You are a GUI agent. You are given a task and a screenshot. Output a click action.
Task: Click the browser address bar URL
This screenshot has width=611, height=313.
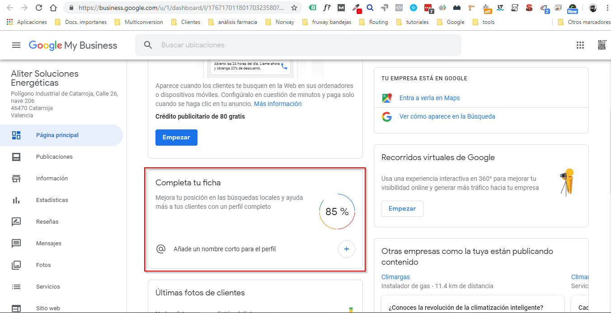[x=181, y=8]
